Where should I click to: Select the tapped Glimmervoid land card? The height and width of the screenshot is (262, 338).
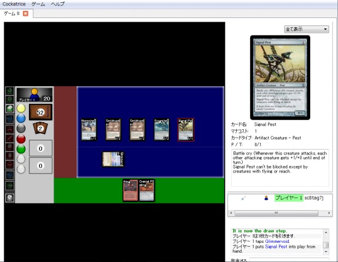pos(113,159)
